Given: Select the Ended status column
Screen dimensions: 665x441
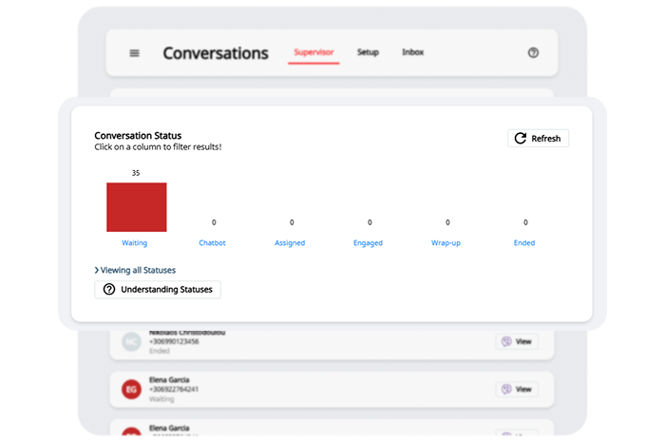Looking at the screenshot, I should pos(524,243).
